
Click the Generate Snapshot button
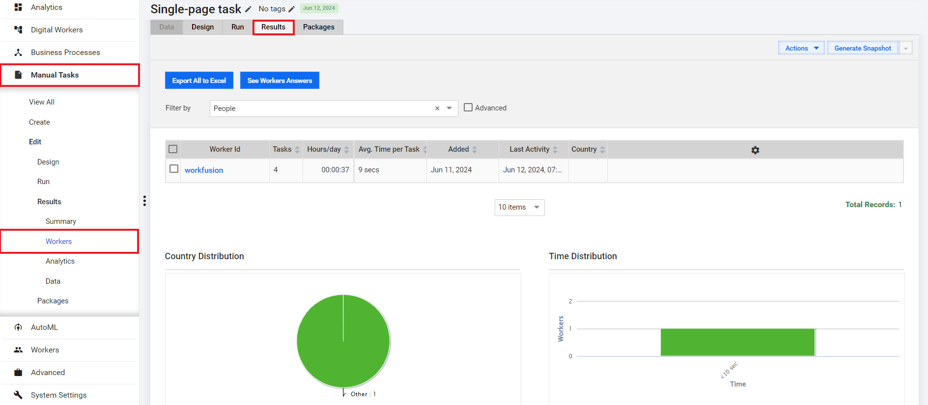pyautogui.click(x=863, y=48)
